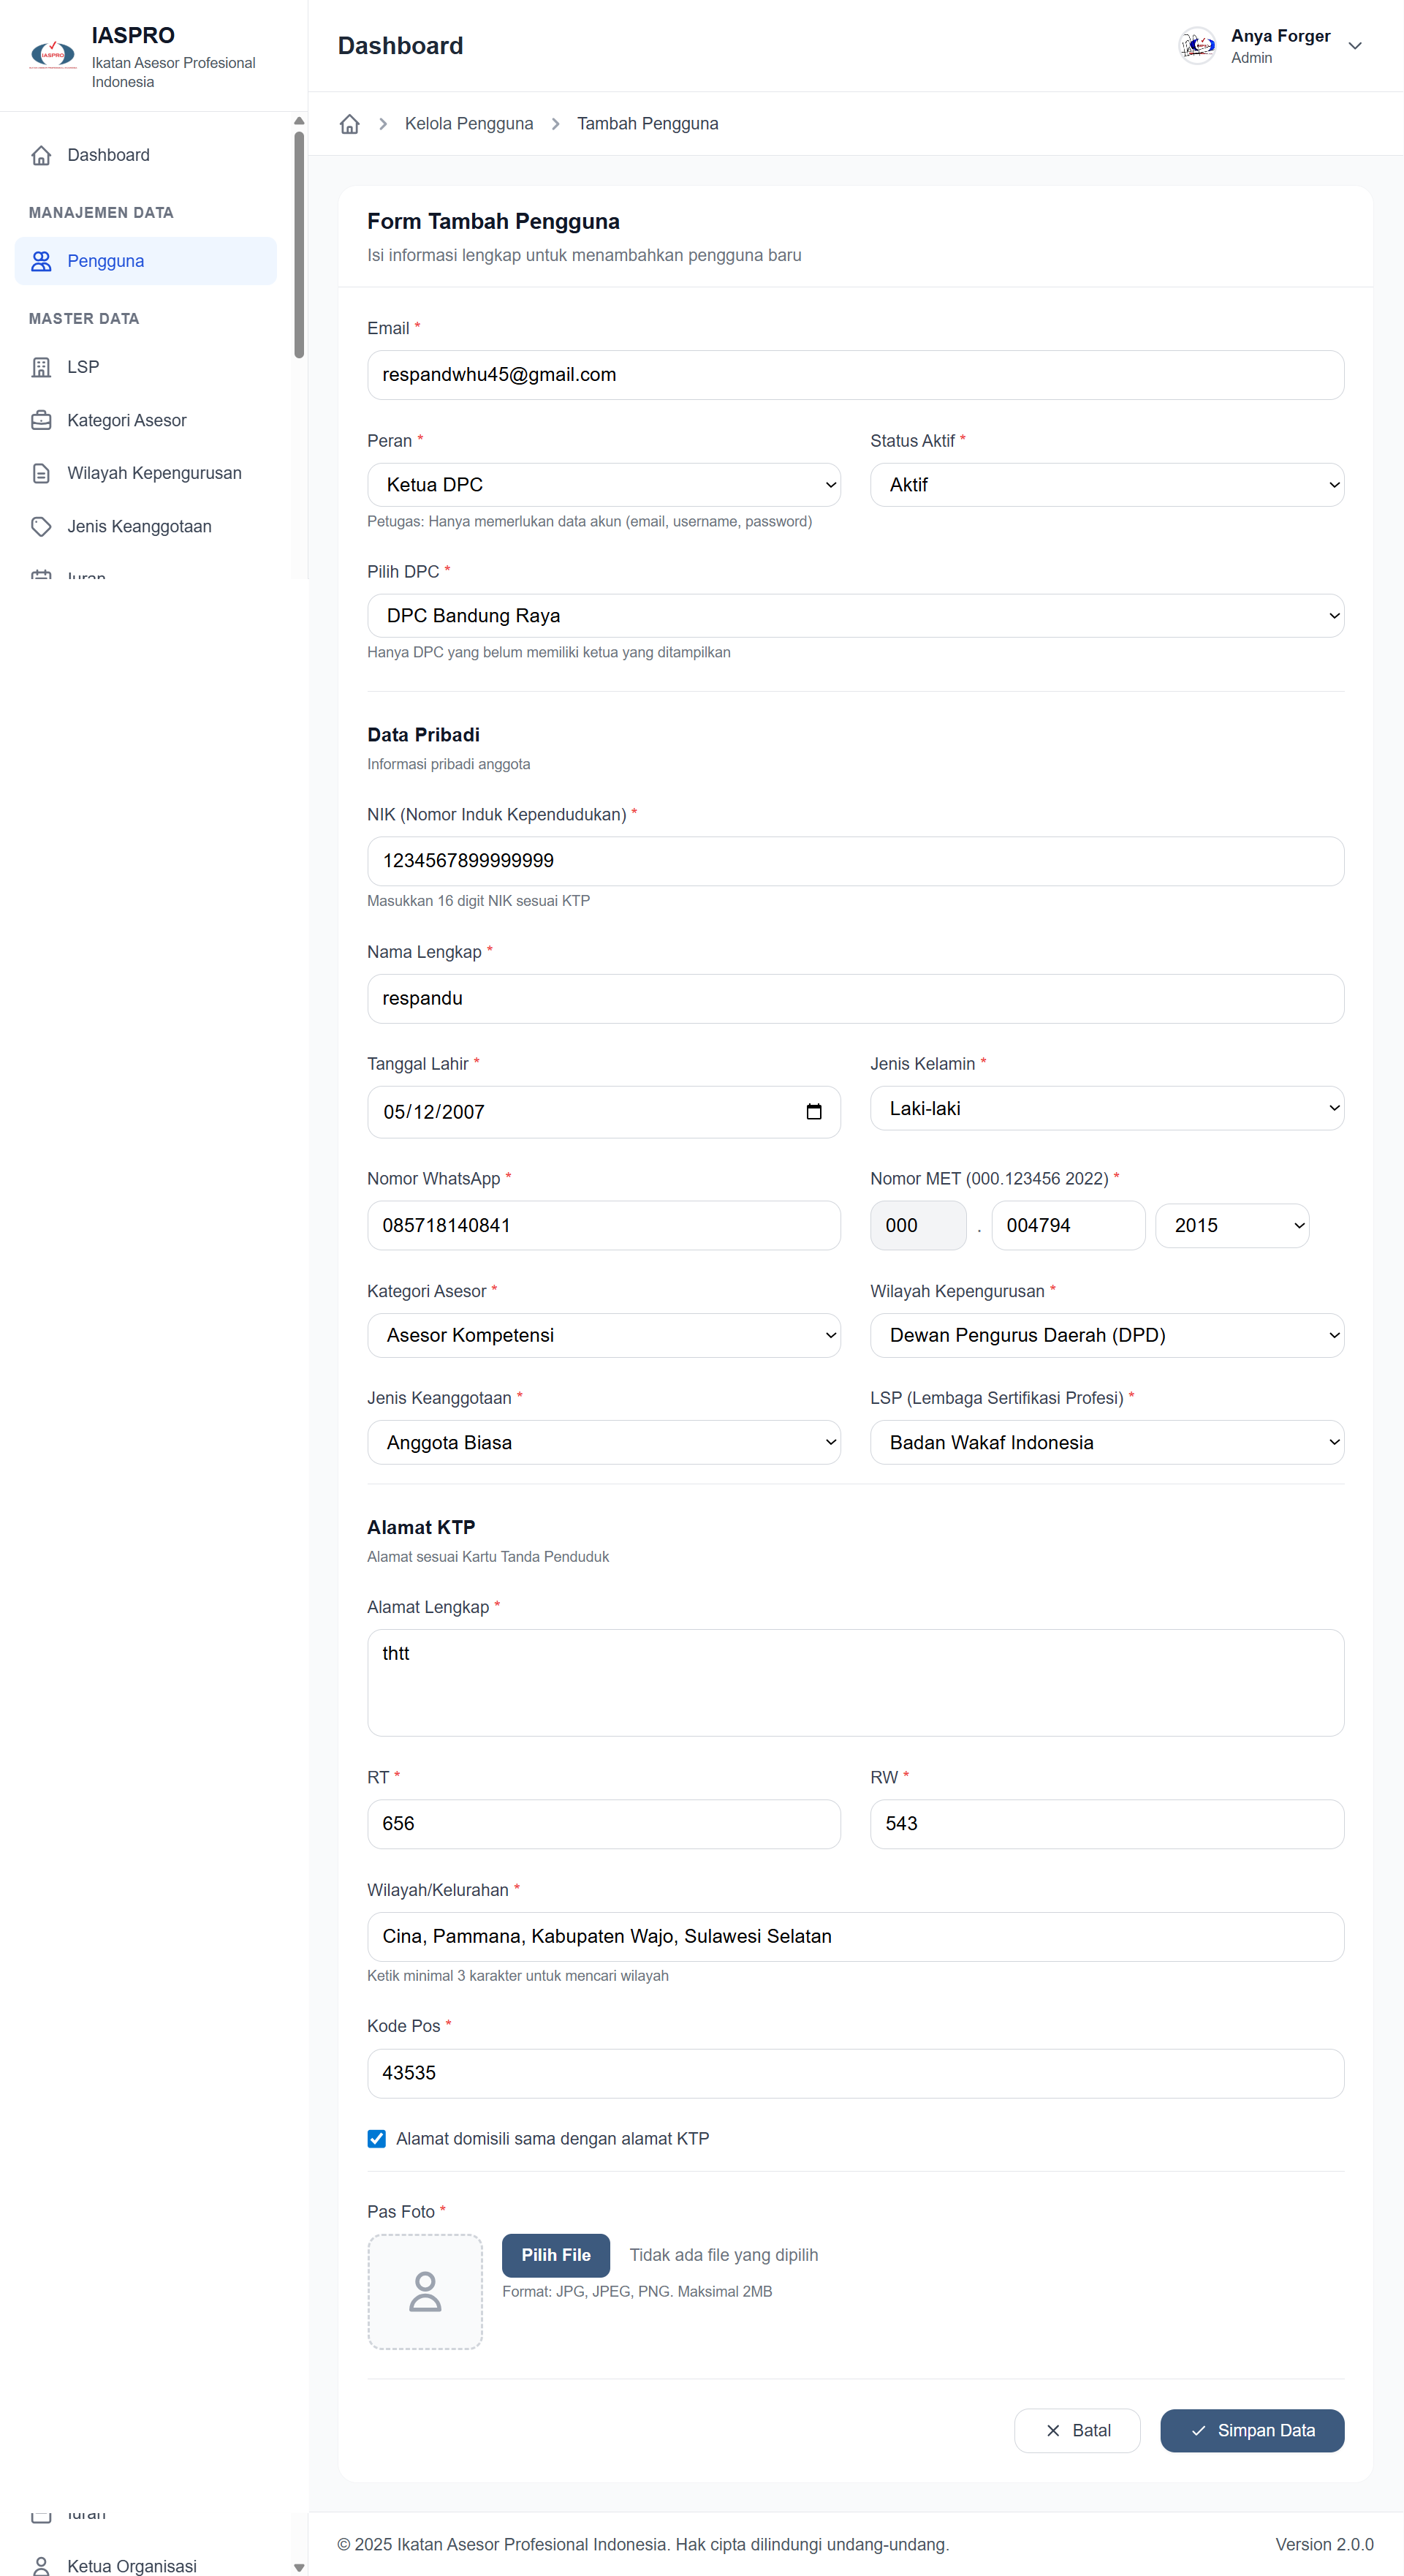Open Wilayah Kepengurusan document icon

tap(41, 472)
